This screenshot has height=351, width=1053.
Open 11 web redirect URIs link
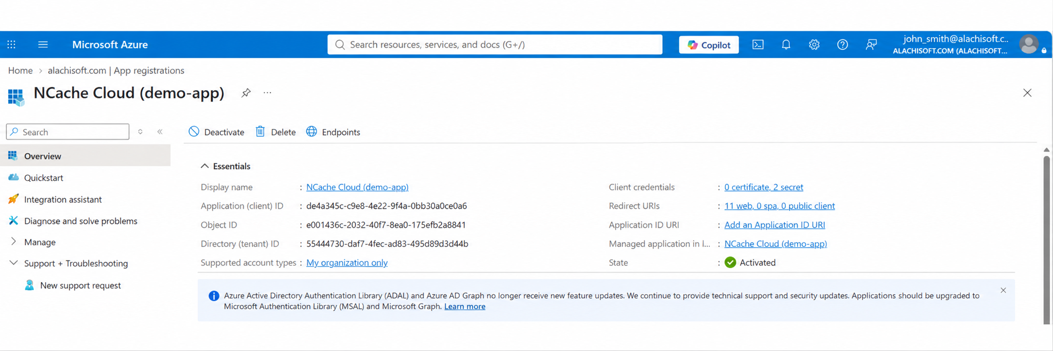tap(780, 206)
